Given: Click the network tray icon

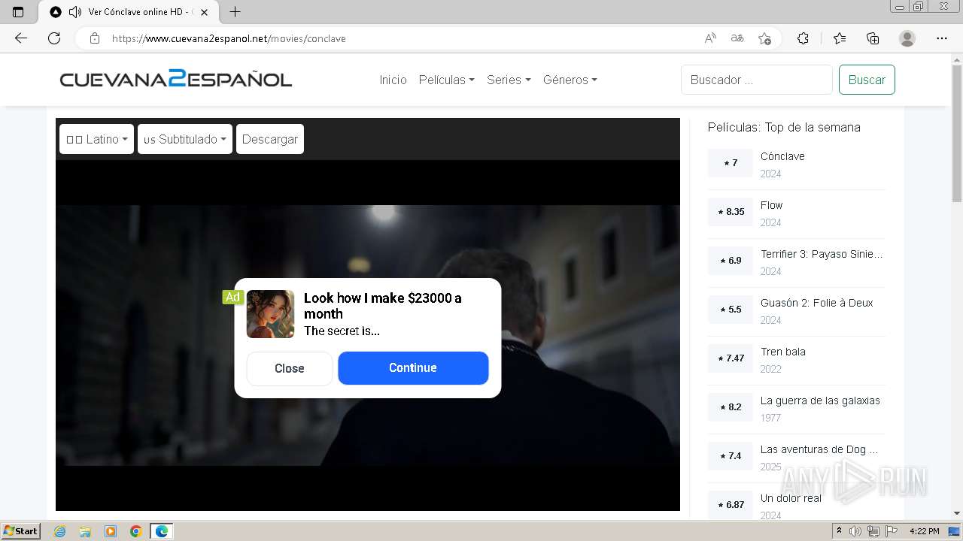Looking at the screenshot, I should (873, 531).
